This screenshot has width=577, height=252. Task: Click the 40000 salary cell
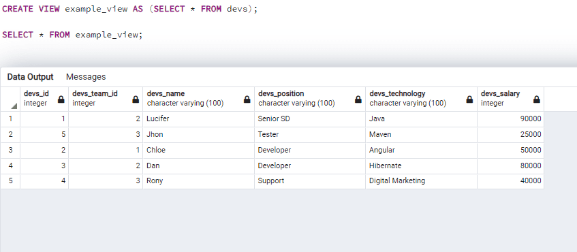pos(511,181)
